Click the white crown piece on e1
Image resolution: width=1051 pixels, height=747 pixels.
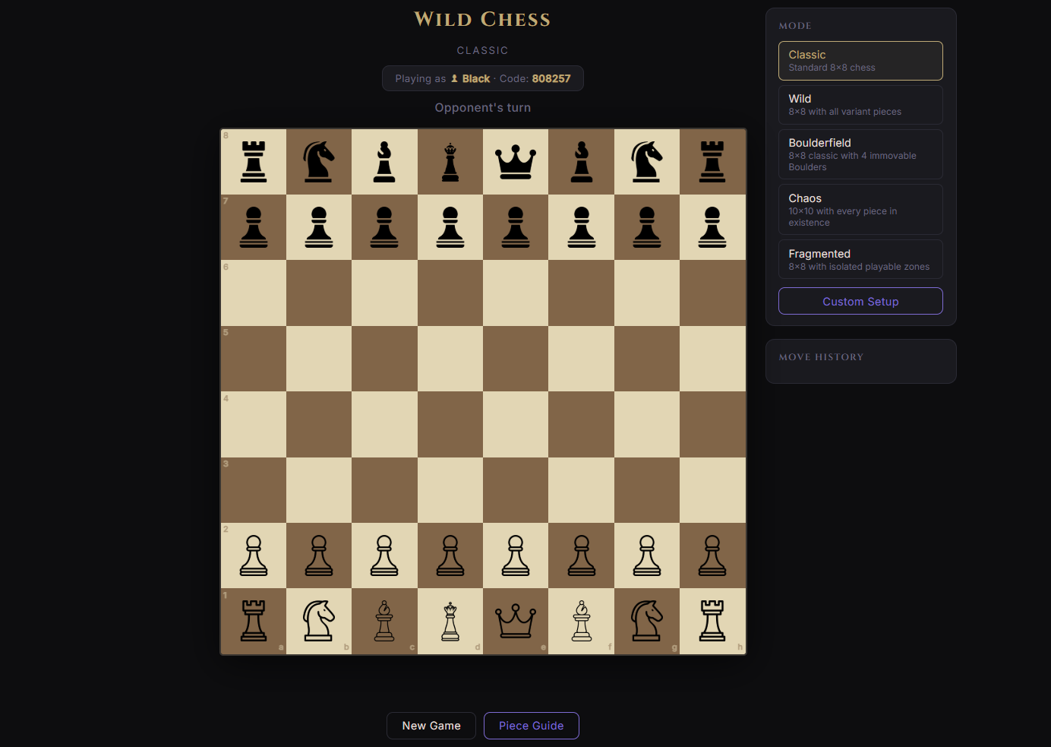(x=516, y=621)
